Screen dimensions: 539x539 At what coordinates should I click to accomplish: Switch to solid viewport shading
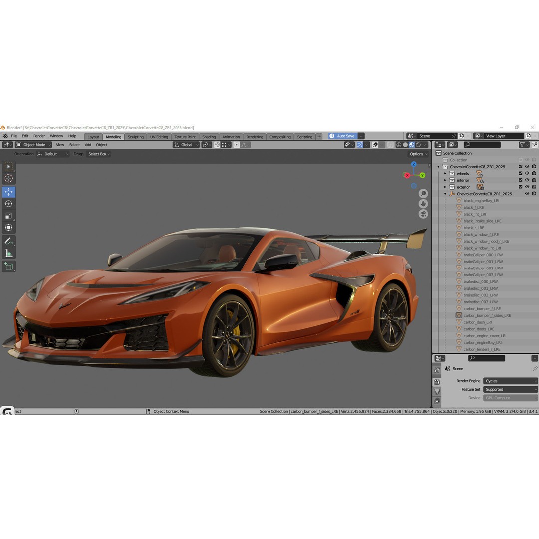[405, 145]
